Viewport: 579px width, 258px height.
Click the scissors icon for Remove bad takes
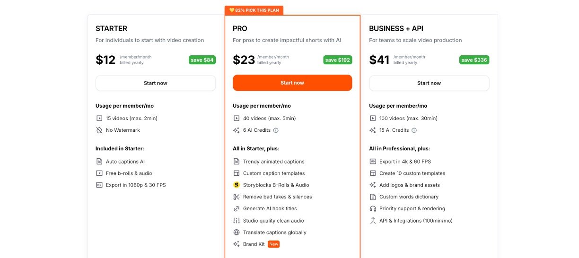[237, 197]
